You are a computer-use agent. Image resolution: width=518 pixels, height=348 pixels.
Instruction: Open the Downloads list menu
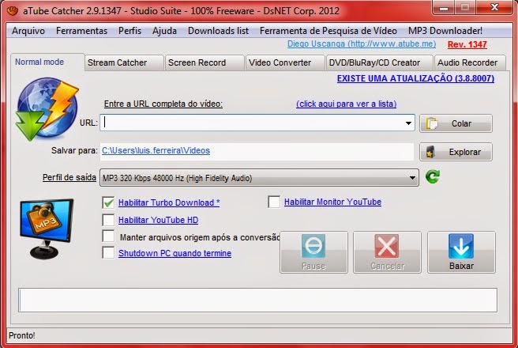219,31
